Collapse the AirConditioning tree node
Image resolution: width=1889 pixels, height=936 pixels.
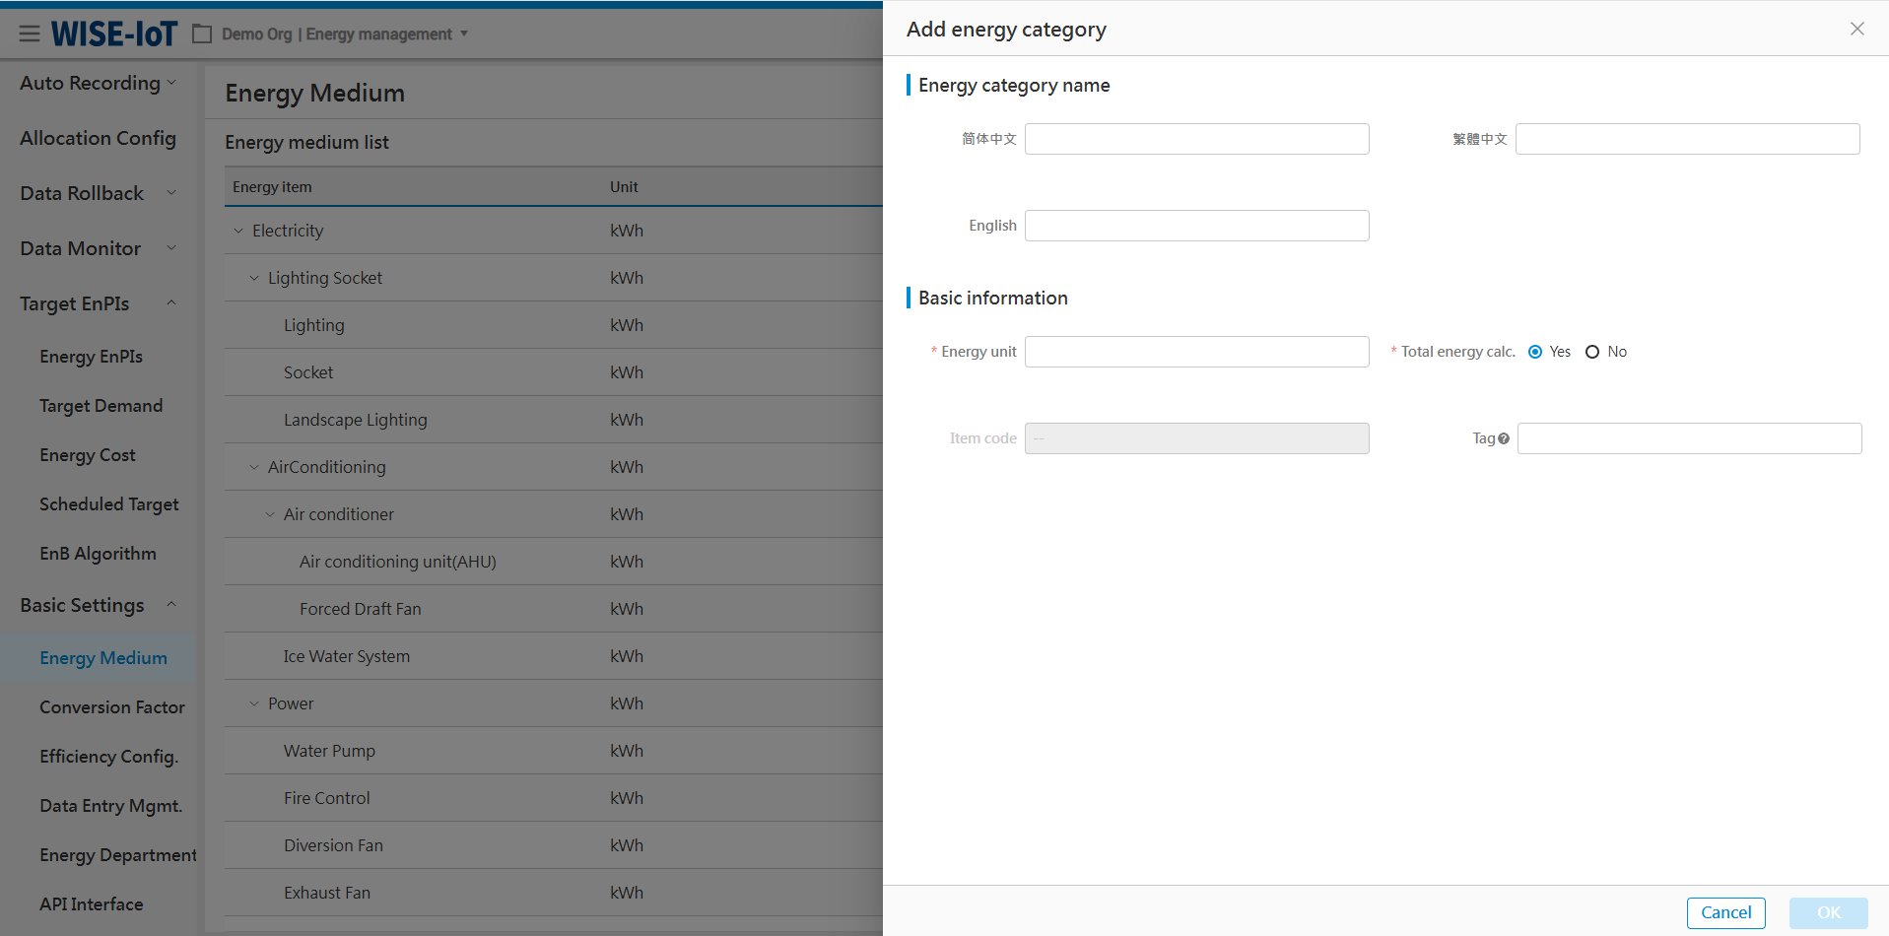pos(254,468)
